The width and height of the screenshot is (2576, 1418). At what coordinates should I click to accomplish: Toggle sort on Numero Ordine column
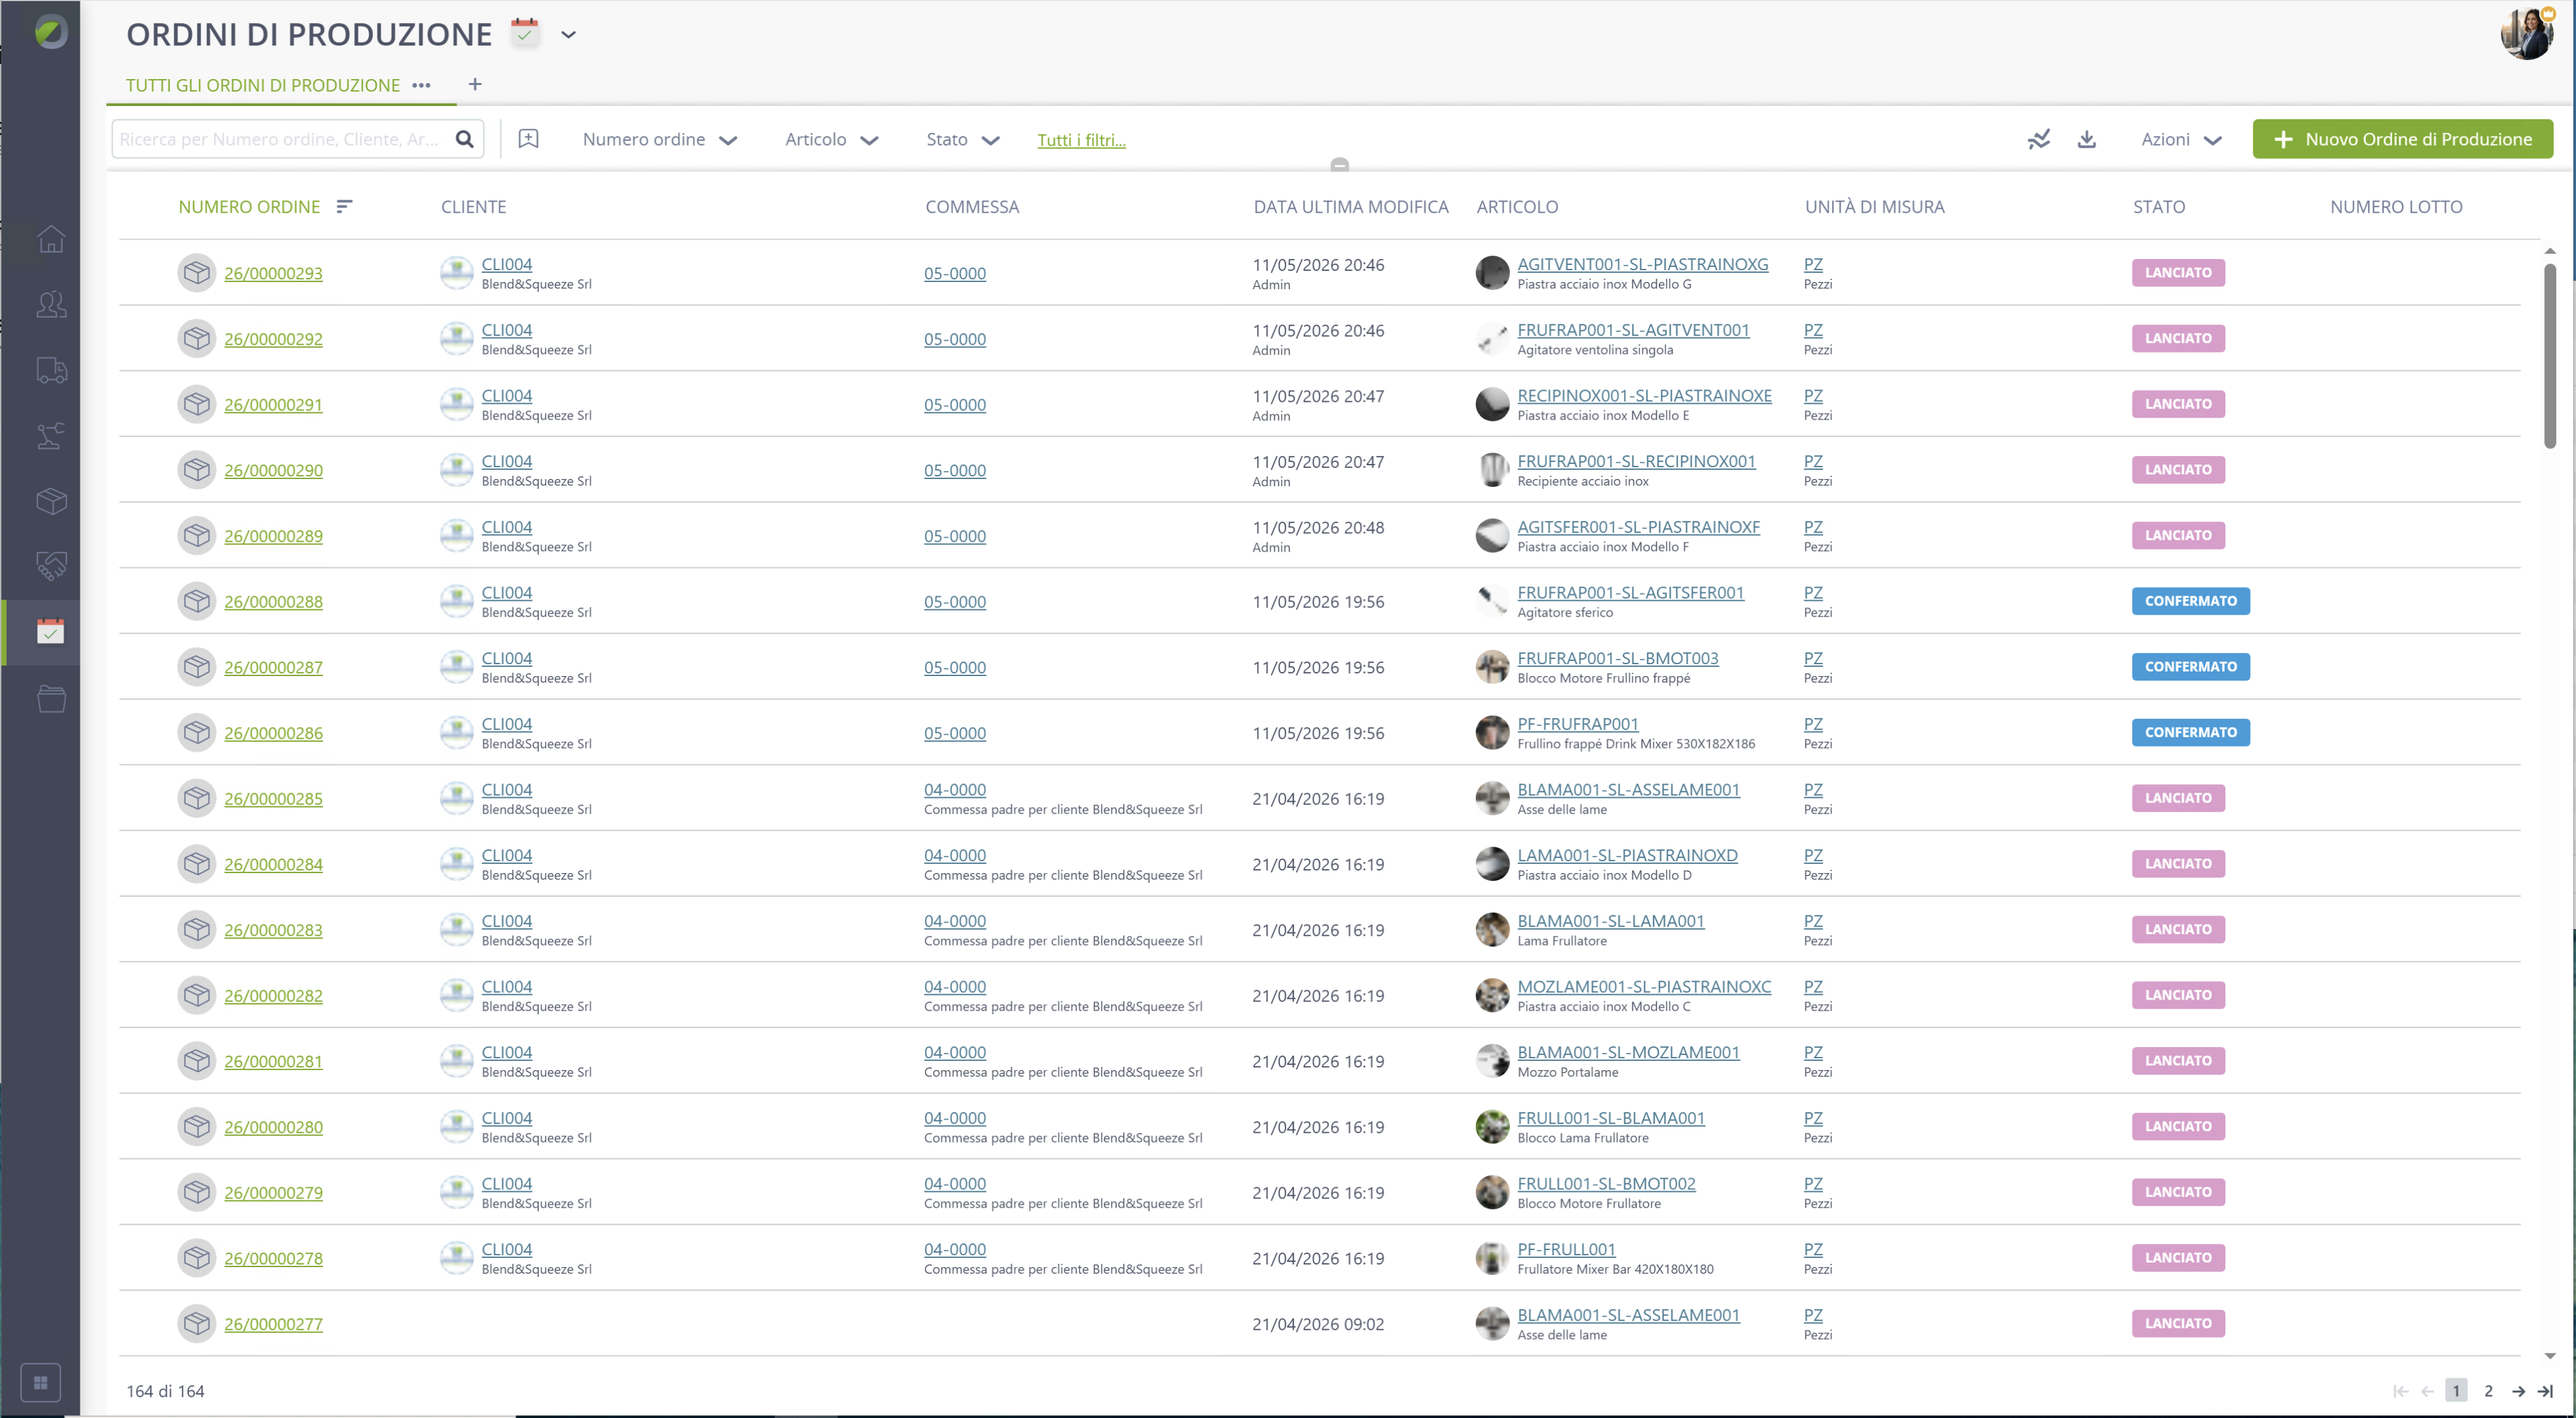(x=344, y=206)
